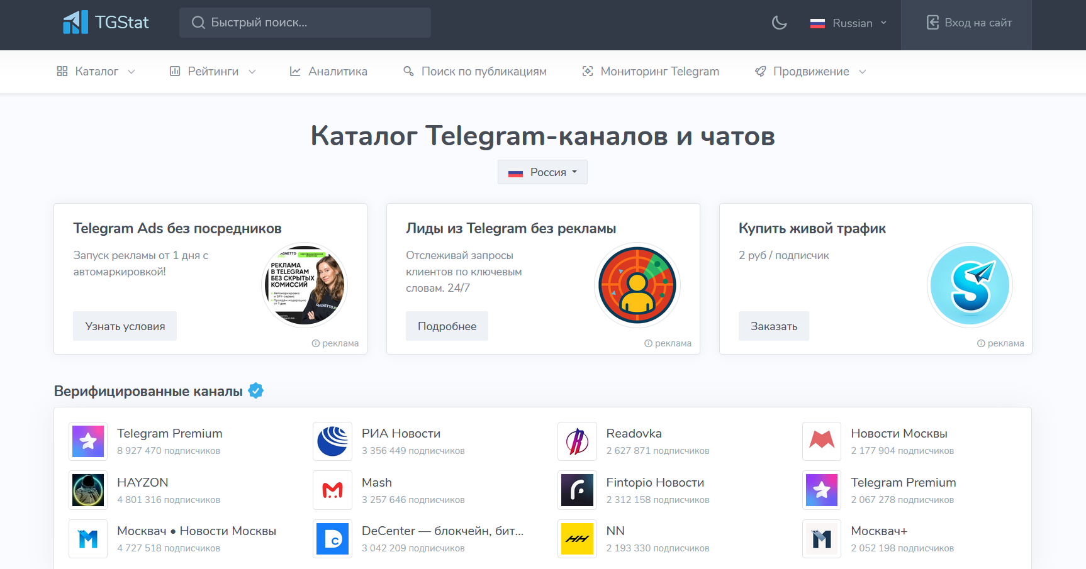Screen dimensions: 1086x569
Task: Open Telegram Premium with 8 927 470 subscribers avatar
Action: [88, 441]
